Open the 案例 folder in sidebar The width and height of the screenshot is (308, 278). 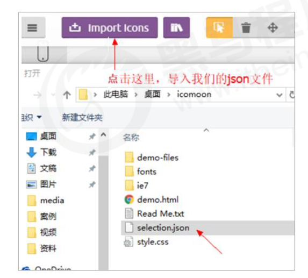pyautogui.click(x=48, y=217)
